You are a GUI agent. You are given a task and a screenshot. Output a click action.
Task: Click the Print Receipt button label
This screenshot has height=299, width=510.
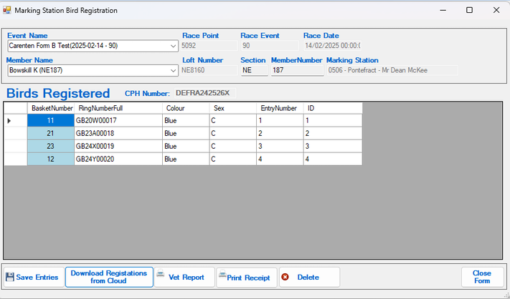[x=248, y=278]
